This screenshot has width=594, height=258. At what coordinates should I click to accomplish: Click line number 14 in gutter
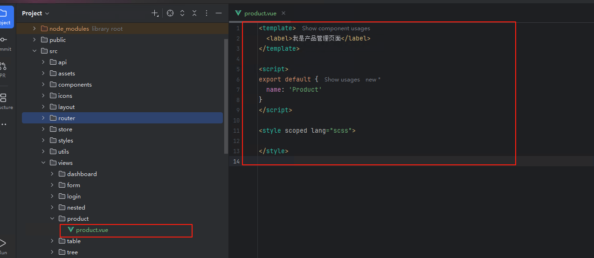pos(236,162)
